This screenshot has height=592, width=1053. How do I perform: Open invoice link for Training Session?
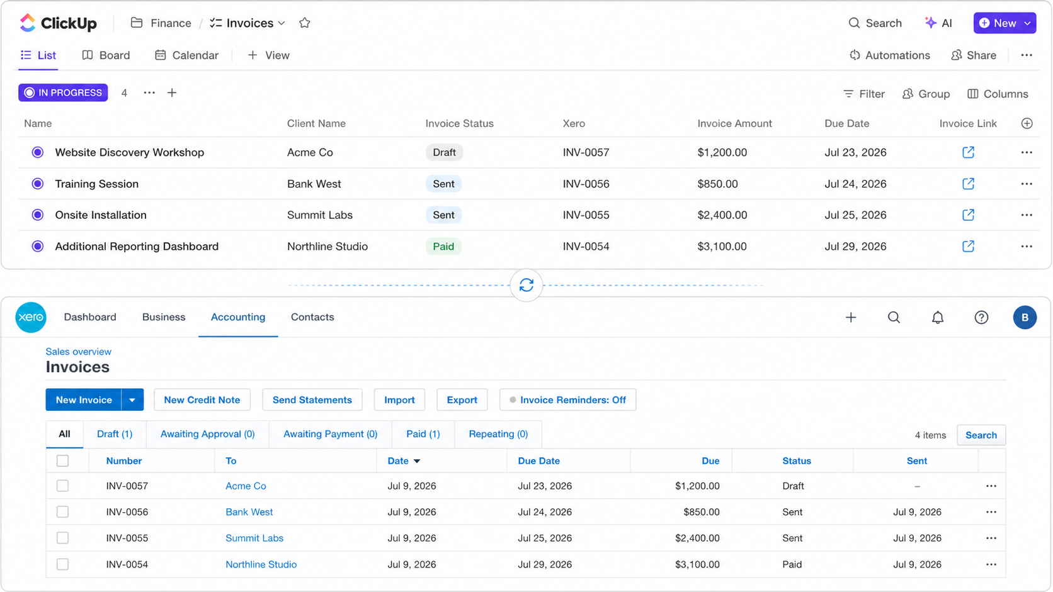coord(968,184)
